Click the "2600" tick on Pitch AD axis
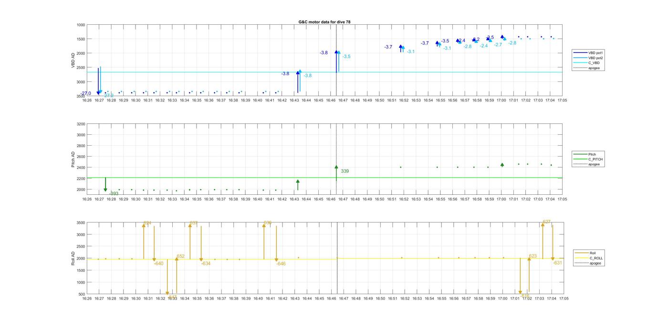The height and width of the screenshot is (330, 668). (x=80, y=157)
